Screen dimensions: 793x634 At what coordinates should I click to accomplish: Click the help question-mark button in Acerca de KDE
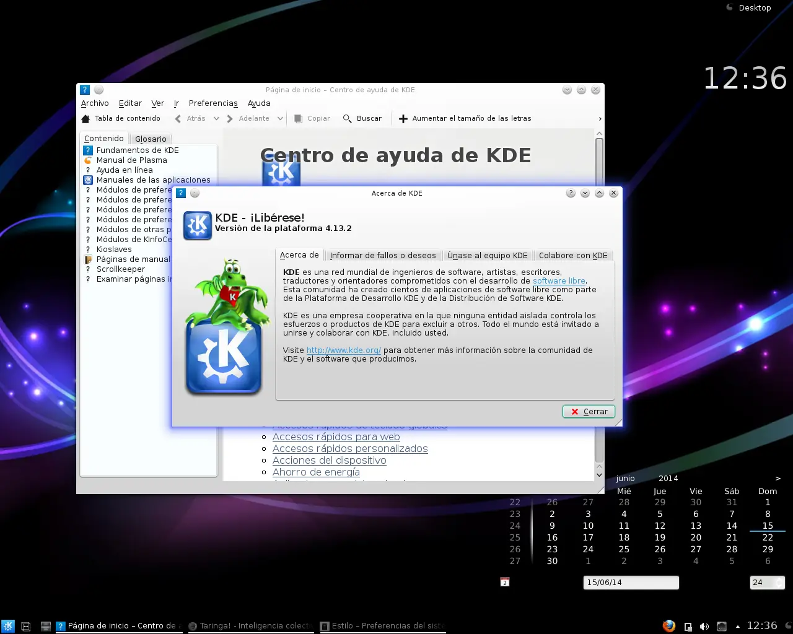pos(571,193)
